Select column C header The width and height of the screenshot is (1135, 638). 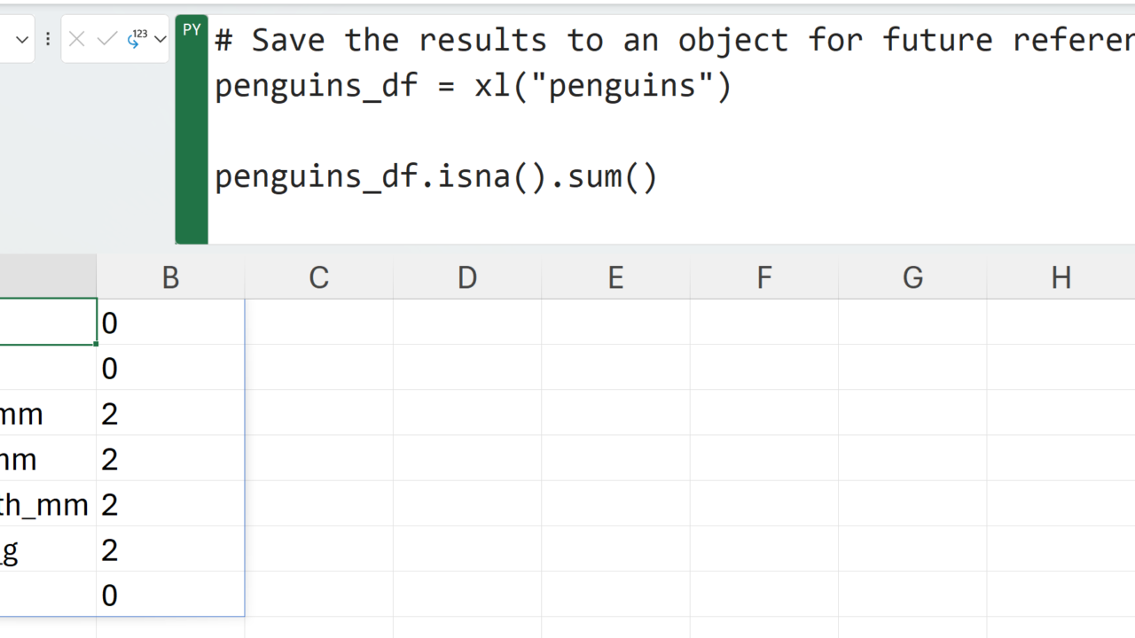(318, 277)
